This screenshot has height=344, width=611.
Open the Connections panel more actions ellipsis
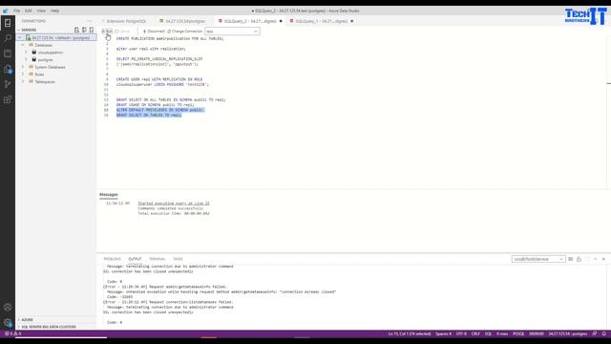(89, 21)
